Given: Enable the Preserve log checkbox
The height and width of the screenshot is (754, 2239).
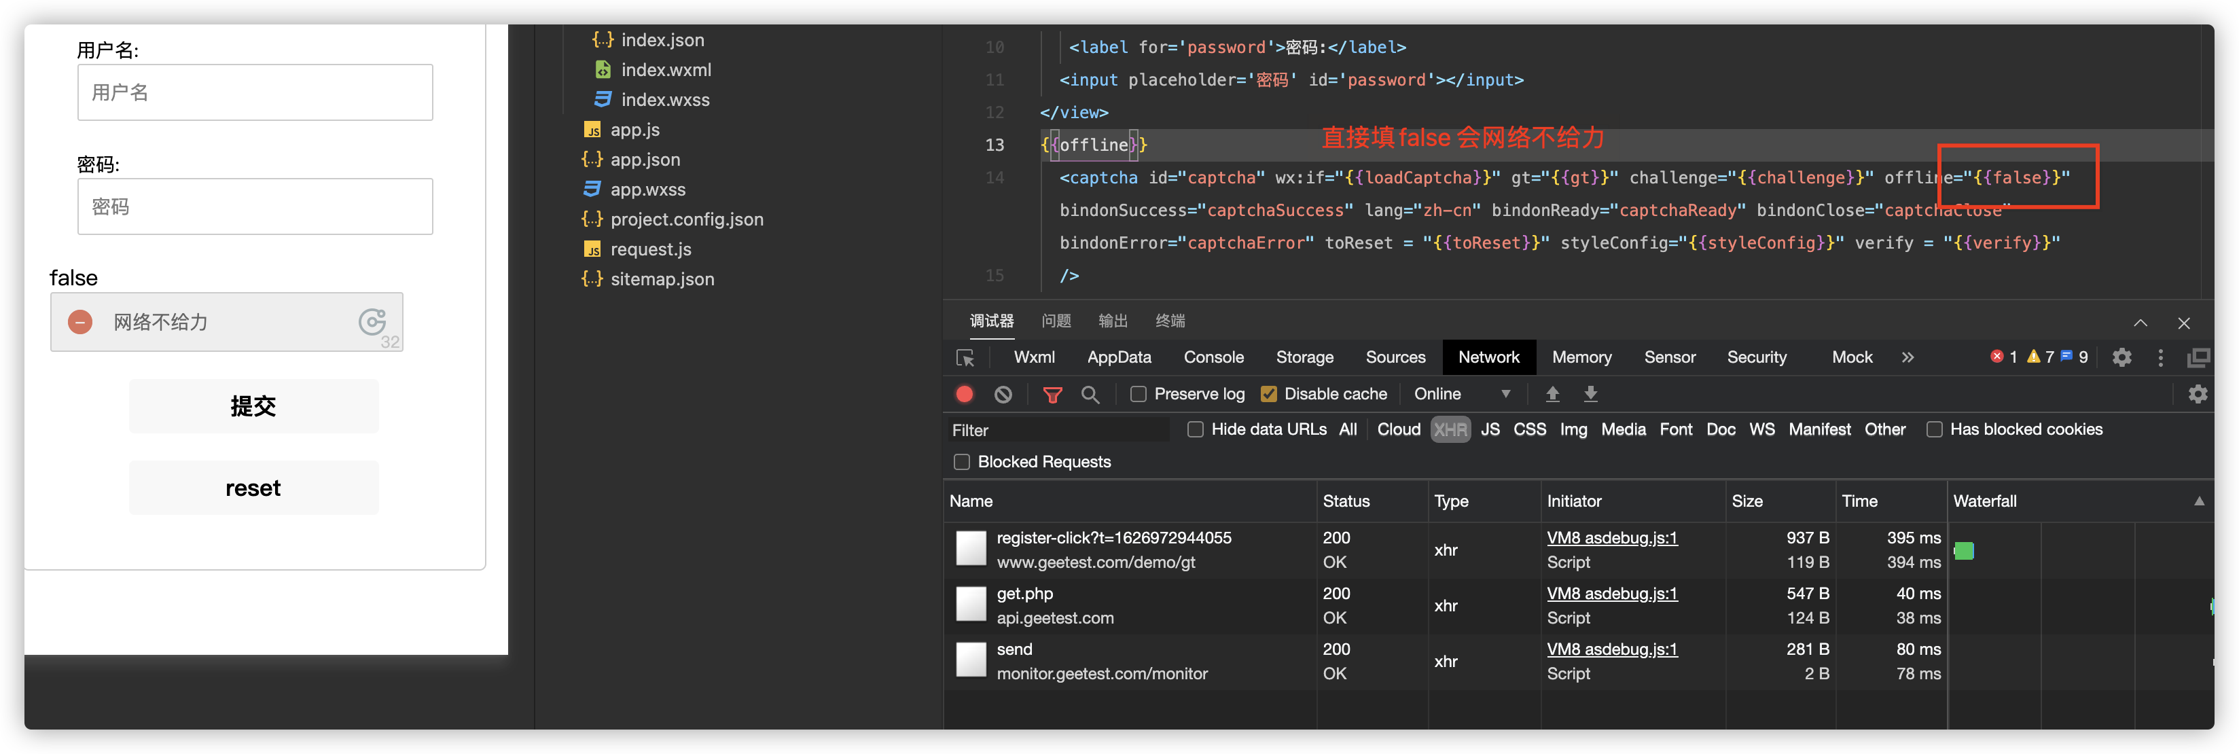Looking at the screenshot, I should 1138,395.
